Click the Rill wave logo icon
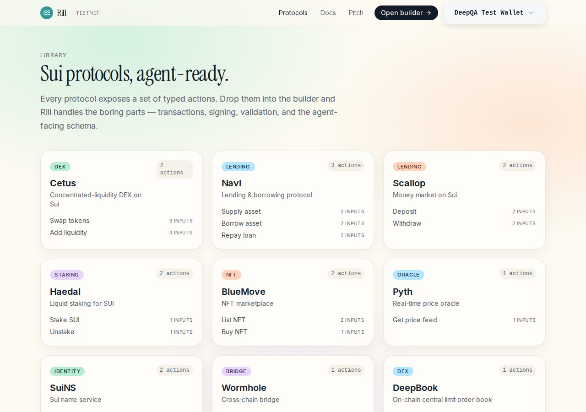Image resolution: width=586 pixels, height=412 pixels. 47,13
